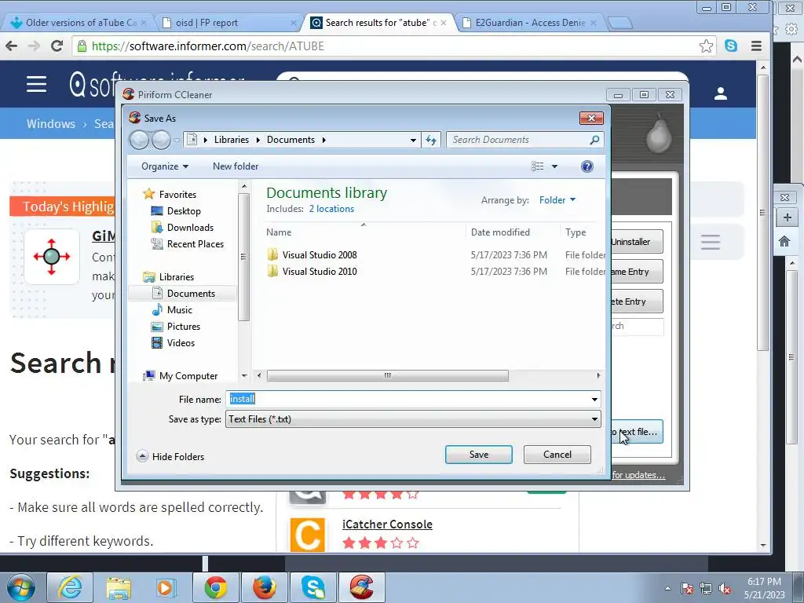804x603 pixels.
Task: Click the File name input field
Action: 407,399
